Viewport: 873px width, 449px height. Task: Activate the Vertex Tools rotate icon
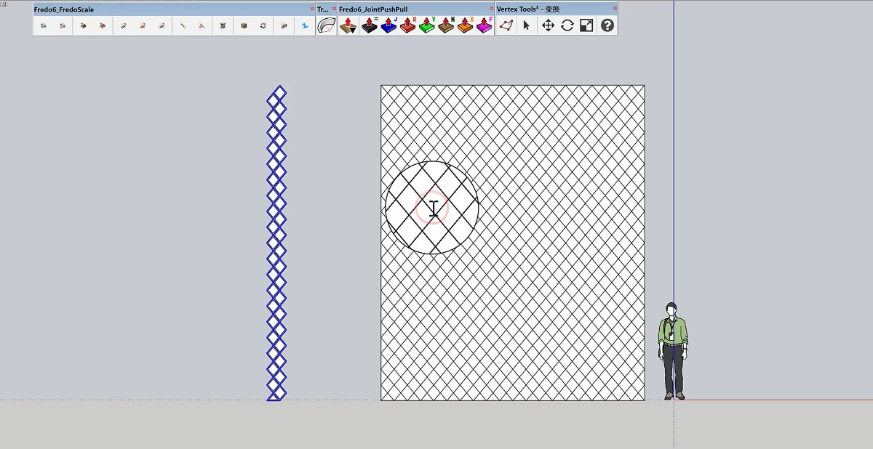[x=567, y=25]
